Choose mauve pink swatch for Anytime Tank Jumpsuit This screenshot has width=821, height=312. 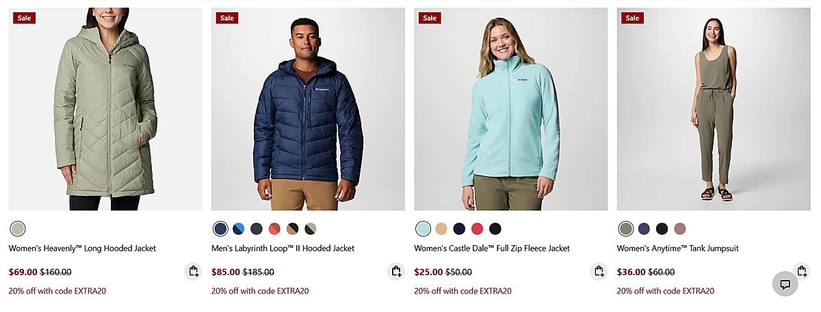coord(680,229)
